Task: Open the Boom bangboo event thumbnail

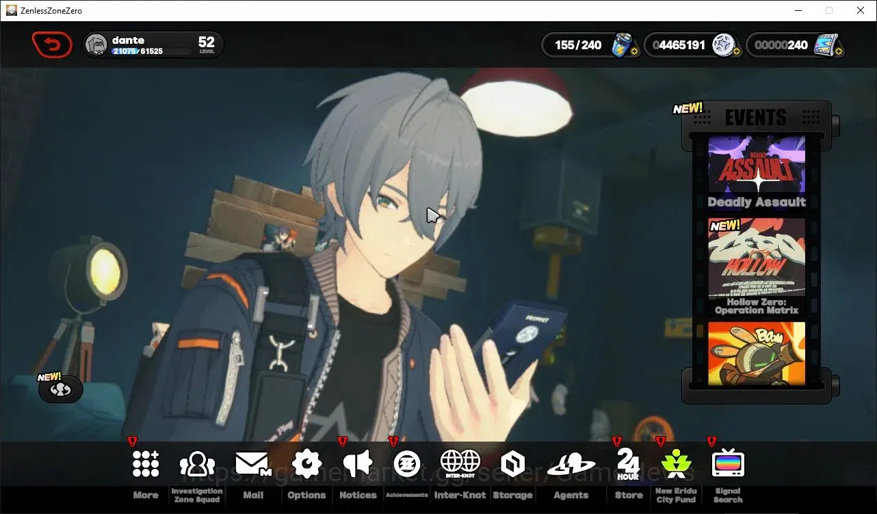Action: [757, 353]
